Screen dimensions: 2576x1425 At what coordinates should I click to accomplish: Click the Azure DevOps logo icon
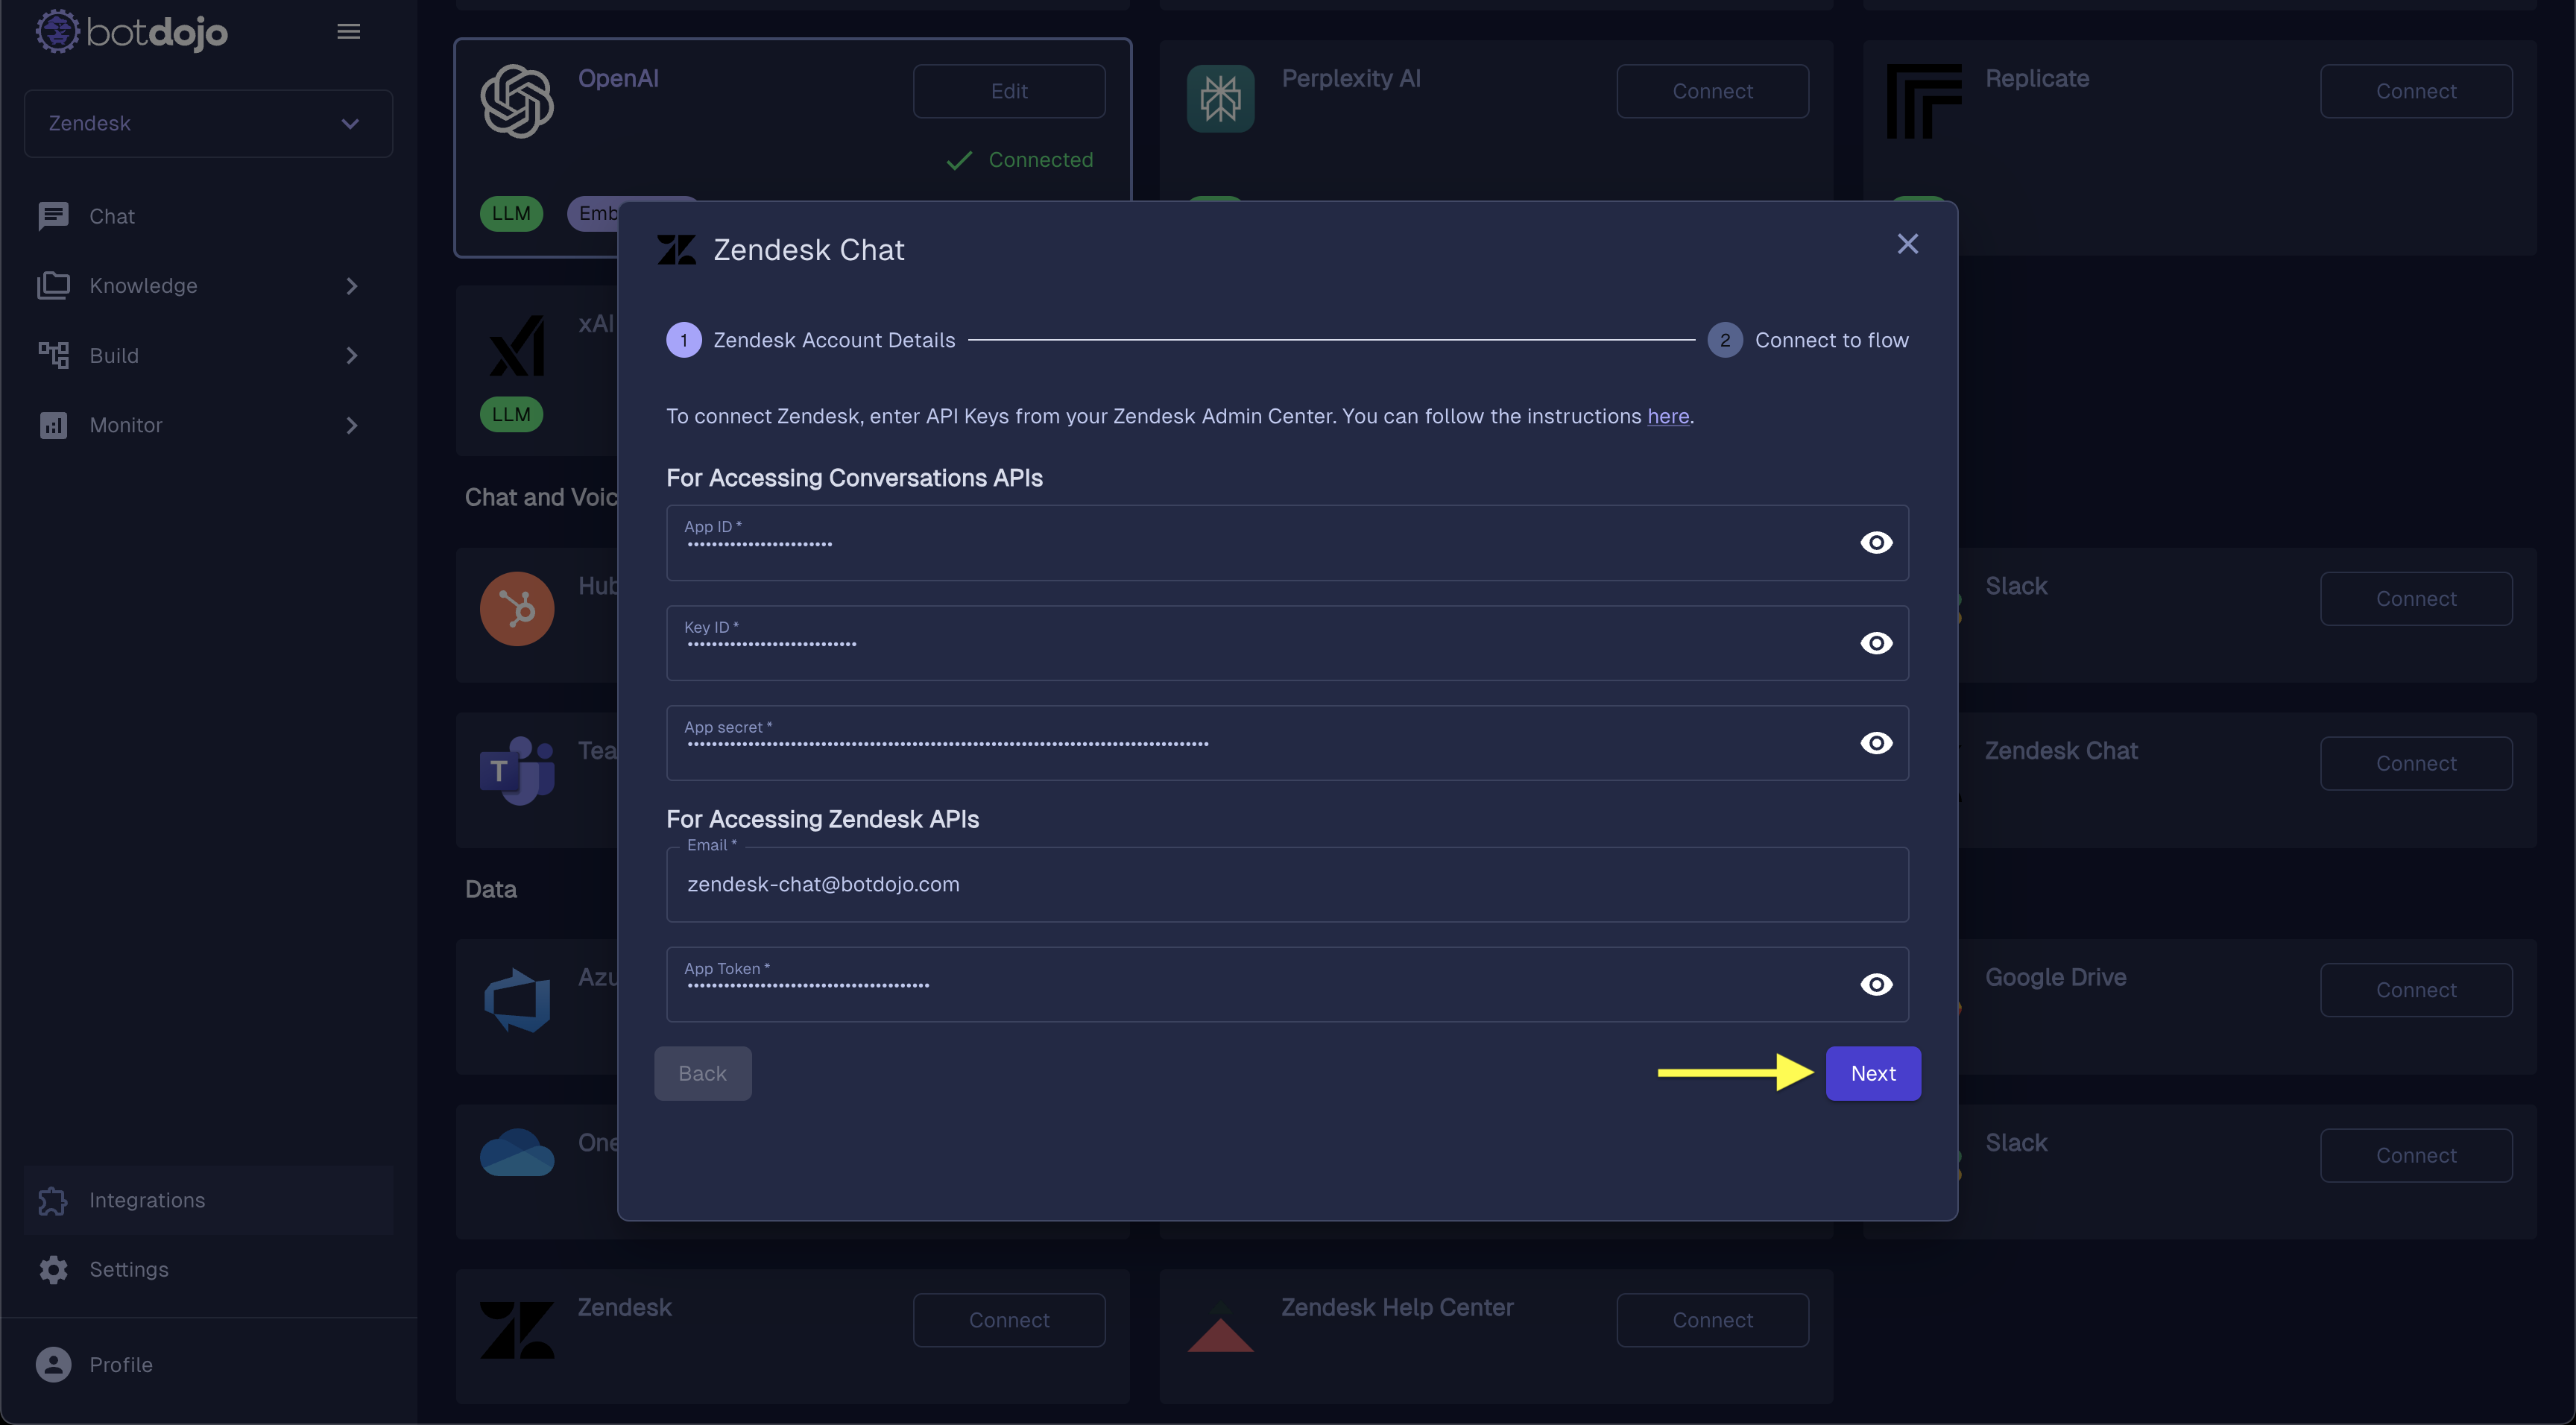click(517, 1000)
